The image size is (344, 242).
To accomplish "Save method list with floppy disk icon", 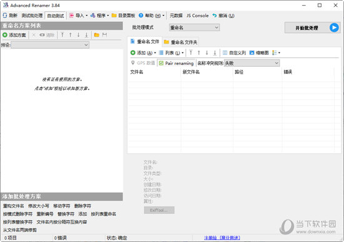I will (x=104, y=35).
